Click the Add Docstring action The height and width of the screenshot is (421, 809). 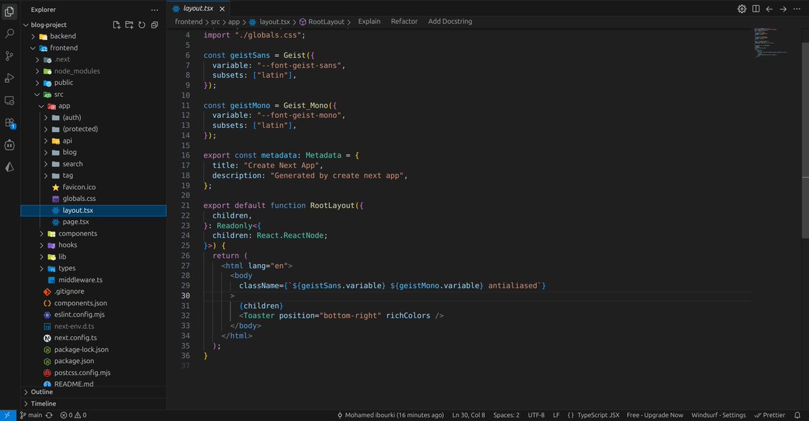pos(450,22)
